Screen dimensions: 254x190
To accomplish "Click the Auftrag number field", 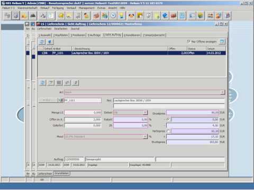I will 74,159.
